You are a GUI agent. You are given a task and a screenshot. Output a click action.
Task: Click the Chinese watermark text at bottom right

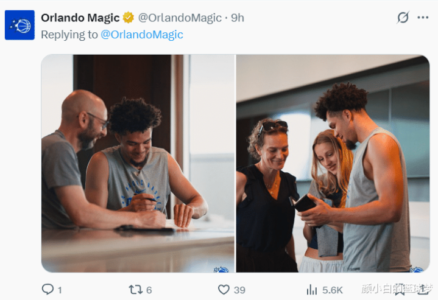point(397,288)
